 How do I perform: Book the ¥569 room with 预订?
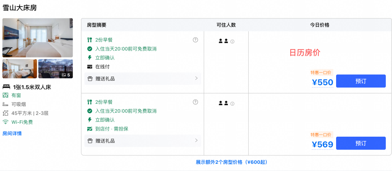coord(361,143)
